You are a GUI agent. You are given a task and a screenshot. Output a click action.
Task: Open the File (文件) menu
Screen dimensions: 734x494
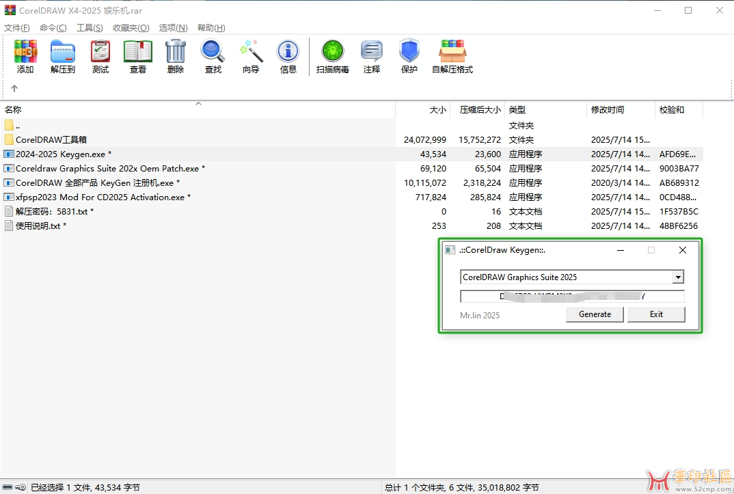[17, 28]
